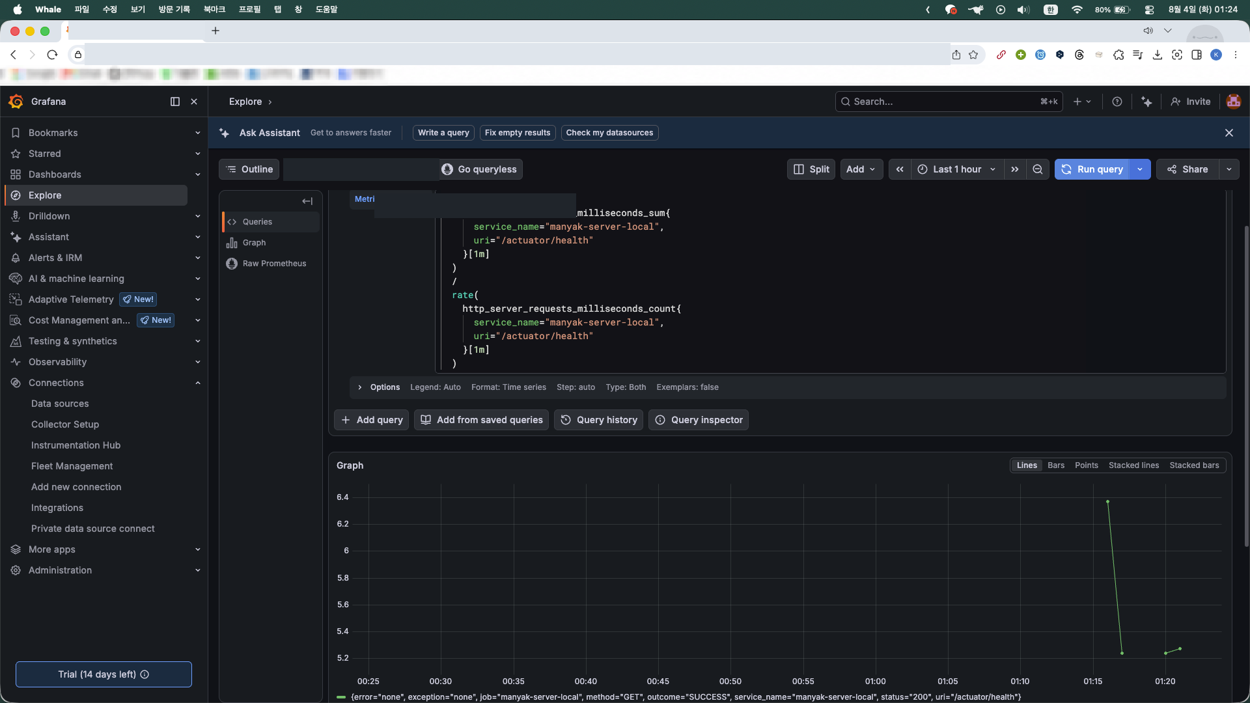Click the Go queryless button
The width and height of the screenshot is (1250, 703).
coord(480,169)
